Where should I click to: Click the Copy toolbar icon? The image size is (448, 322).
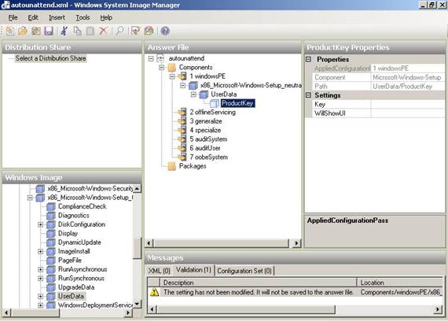[78, 31]
